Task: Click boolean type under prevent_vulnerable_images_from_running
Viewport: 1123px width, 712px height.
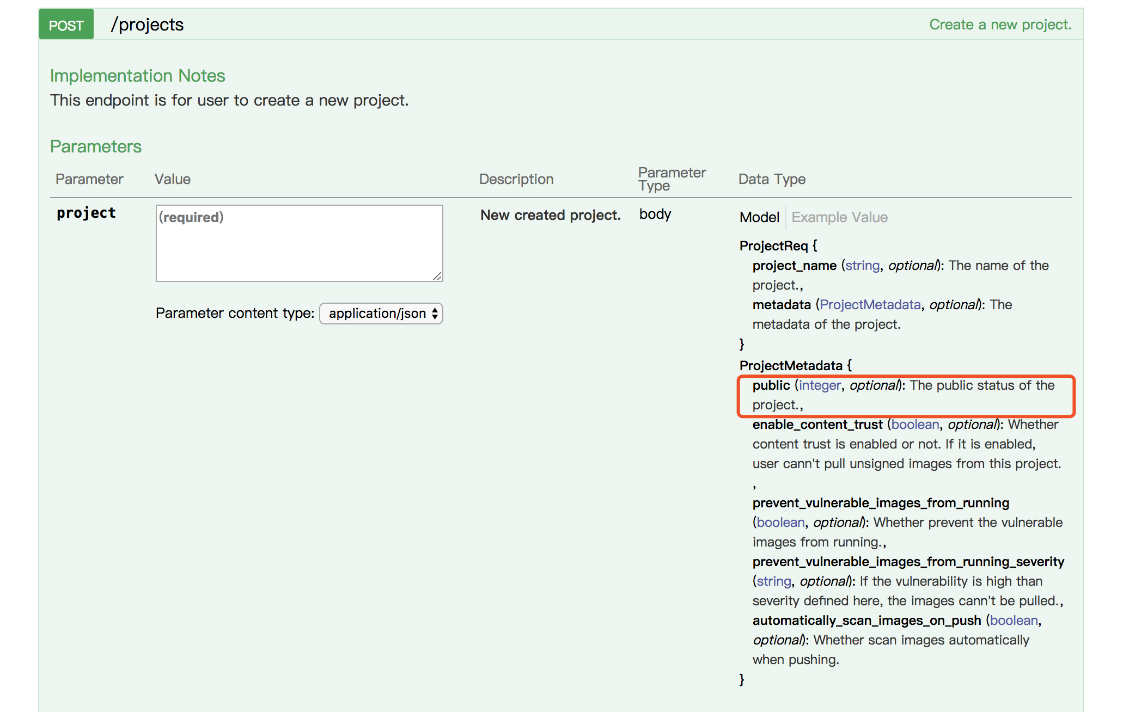Action: pyautogui.click(x=780, y=523)
